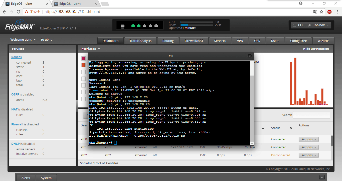Viewport: 342px width, 181px height.
Task: Open the Firewall/NAT tab
Action: pos(194,41)
